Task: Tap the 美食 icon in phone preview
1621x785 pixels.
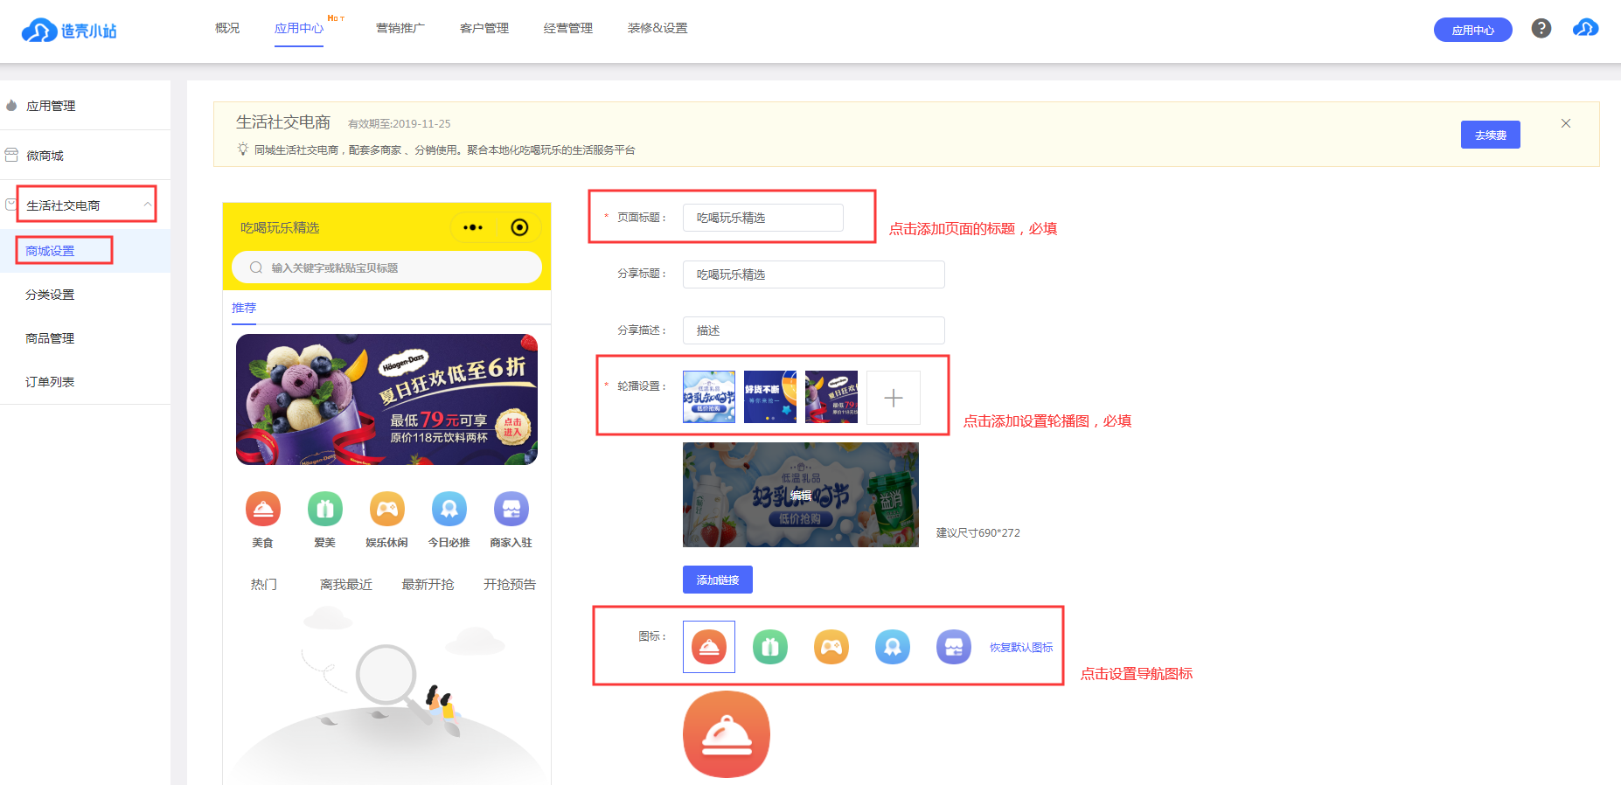Action: tap(263, 509)
